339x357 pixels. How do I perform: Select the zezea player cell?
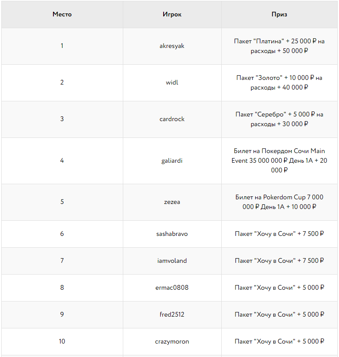[172, 202]
